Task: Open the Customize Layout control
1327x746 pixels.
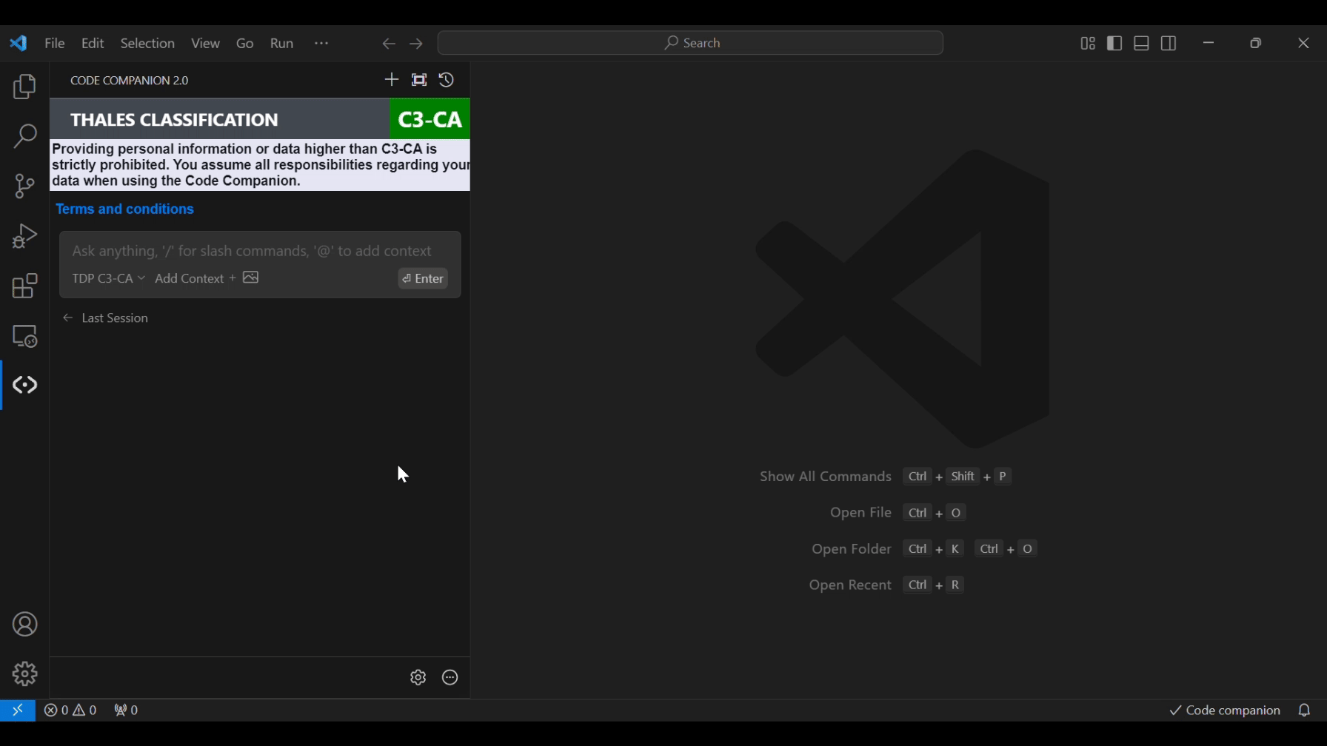Action: (1088, 44)
